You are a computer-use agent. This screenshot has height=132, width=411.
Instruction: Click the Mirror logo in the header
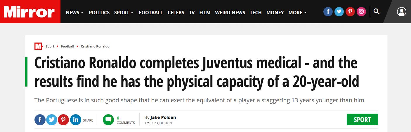30,12
